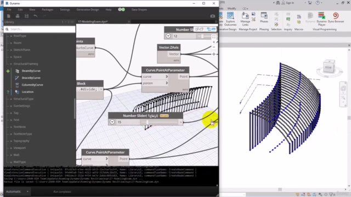Close the 17-ModelingExam.dyn tab
The height and width of the screenshot is (197, 351).
pos(129,22)
